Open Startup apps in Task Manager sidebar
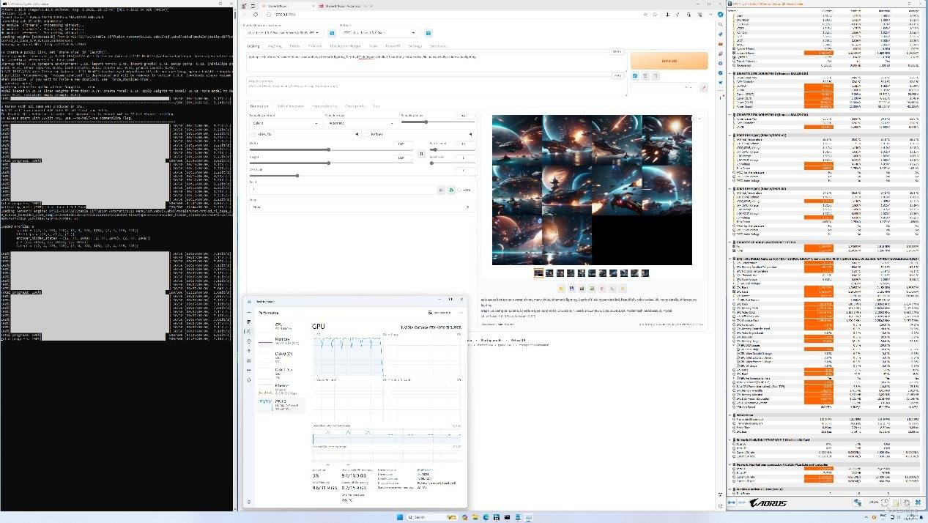928x523 pixels. (249, 351)
